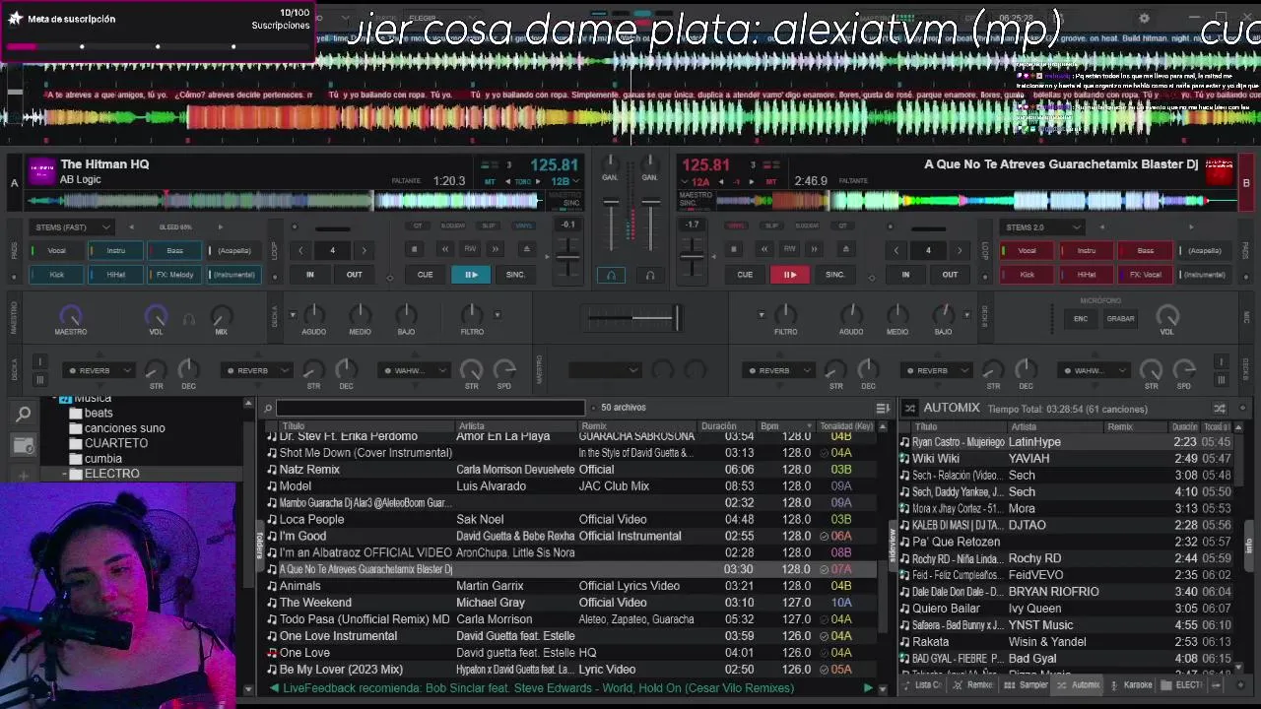
Task: Open the browser search magnifier tool
Action: pos(23,415)
